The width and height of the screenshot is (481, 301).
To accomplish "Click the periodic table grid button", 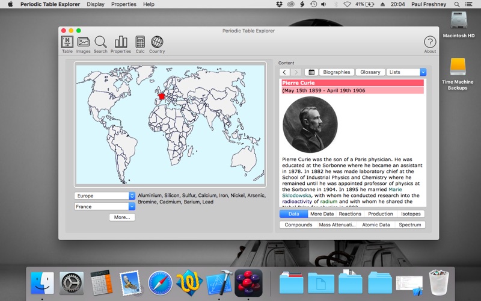I will coord(311,72).
